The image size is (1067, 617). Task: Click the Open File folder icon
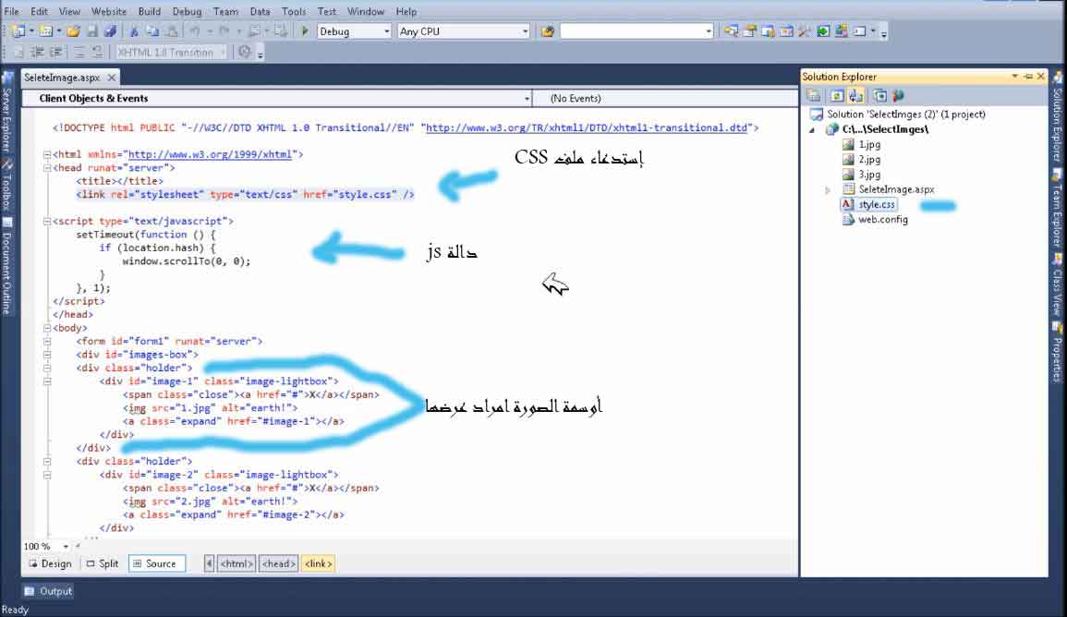(73, 31)
